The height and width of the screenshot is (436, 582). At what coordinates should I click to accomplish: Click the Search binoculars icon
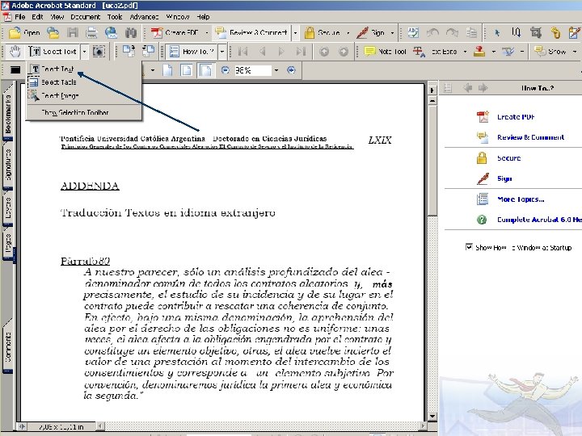(x=131, y=33)
